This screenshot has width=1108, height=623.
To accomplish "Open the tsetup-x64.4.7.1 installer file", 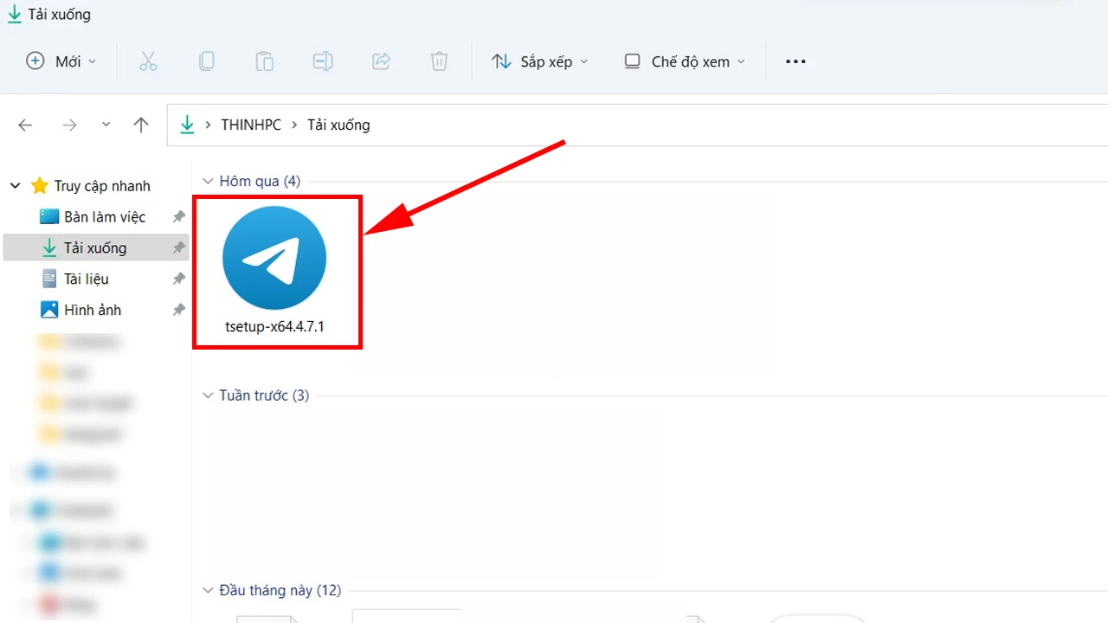I will pos(275,257).
